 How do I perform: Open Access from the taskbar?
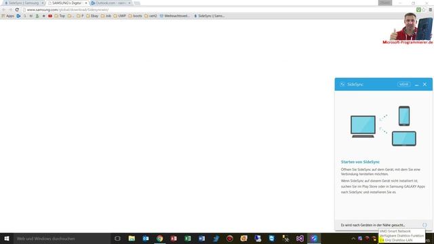tap(174, 239)
